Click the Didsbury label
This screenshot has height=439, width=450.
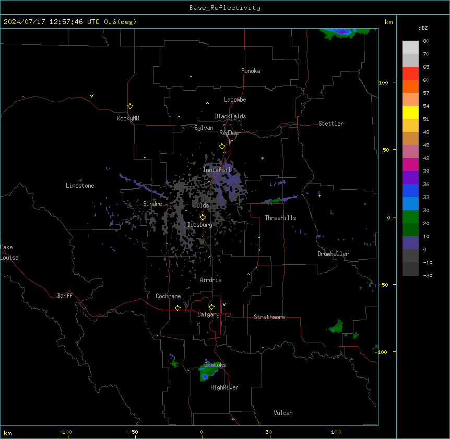coord(200,225)
